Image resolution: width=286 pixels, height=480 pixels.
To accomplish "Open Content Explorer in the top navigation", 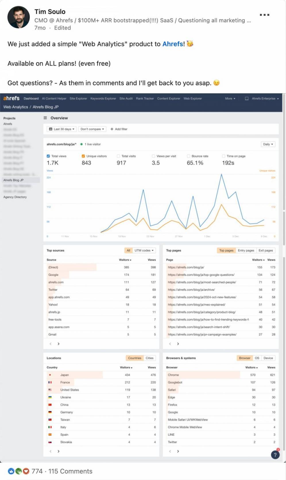I will tap(169, 99).
